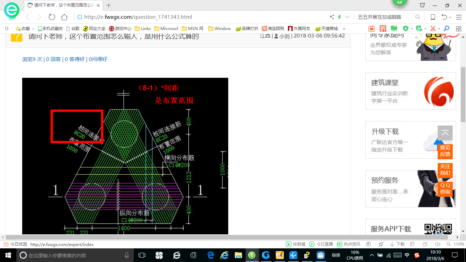466x262 pixels.
Task: Show hidden system tray icons chevron
Action: tap(372, 255)
